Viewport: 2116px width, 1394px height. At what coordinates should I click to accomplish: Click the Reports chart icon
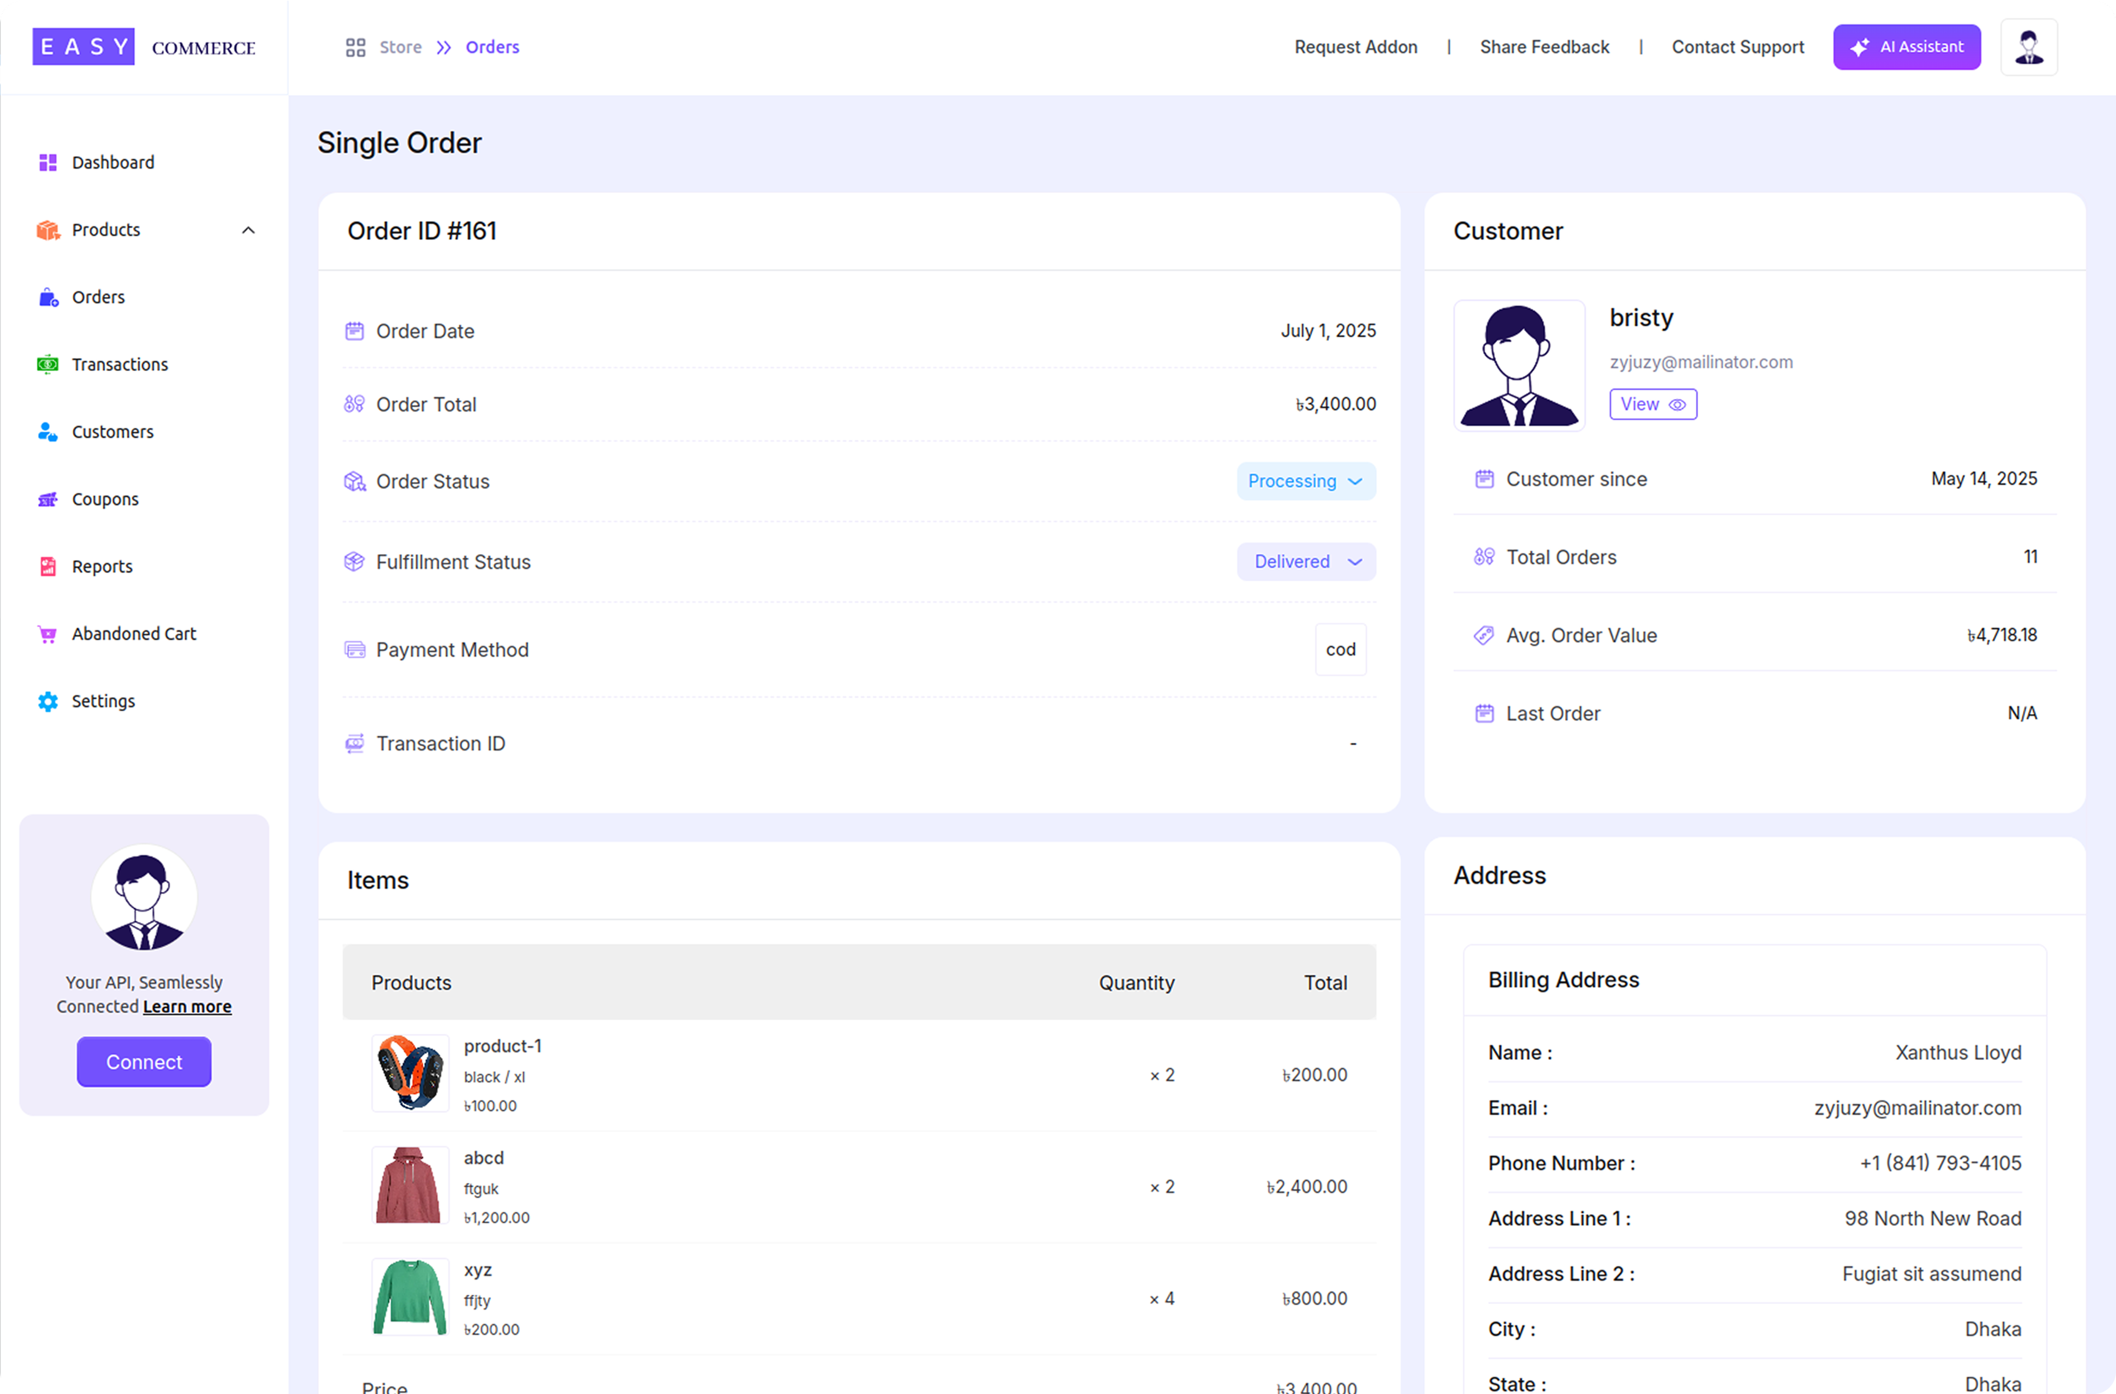[x=48, y=567]
